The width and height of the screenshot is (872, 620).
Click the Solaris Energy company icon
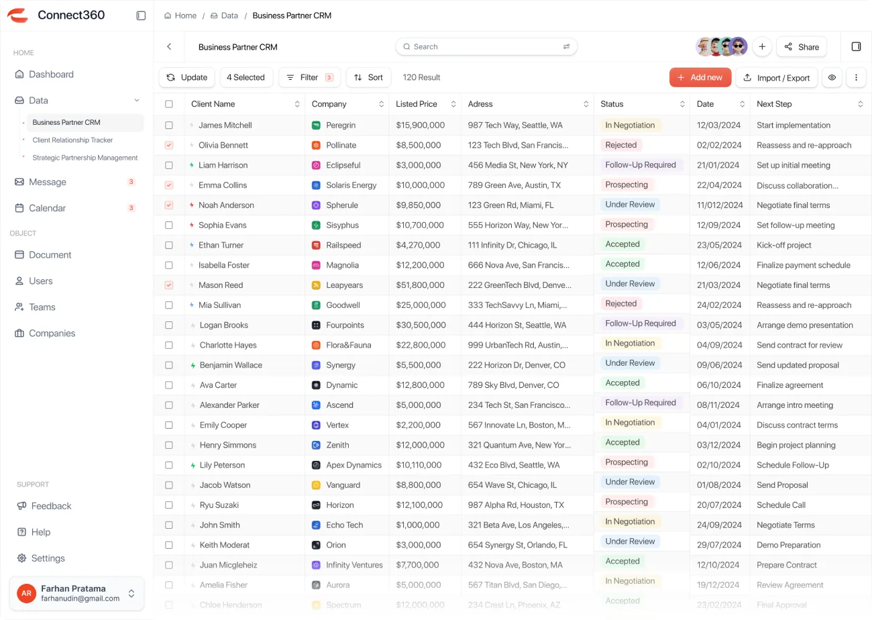coord(316,185)
